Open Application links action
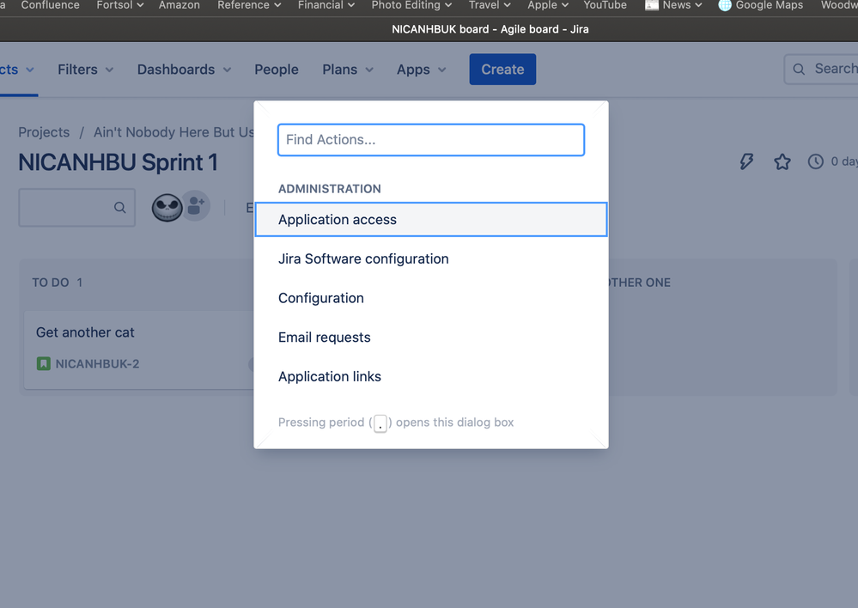Image resolution: width=858 pixels, height=608 pixels. point(431,377)
